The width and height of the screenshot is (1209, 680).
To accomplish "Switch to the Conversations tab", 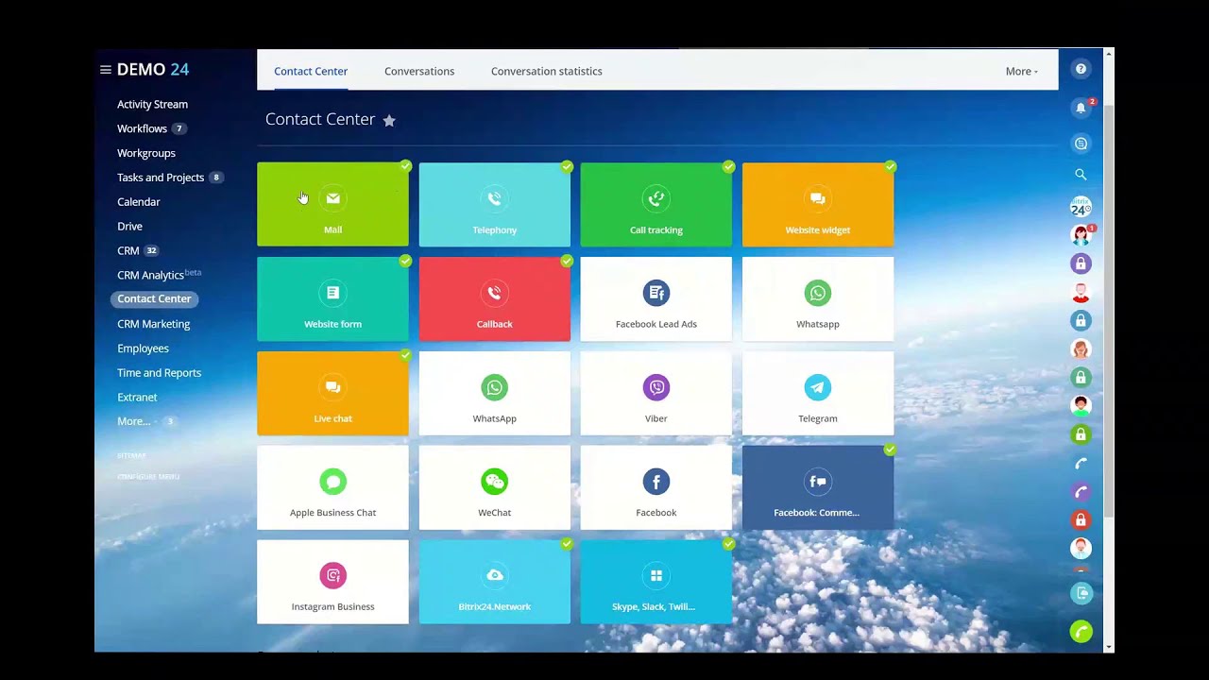I will click(419, 71).
